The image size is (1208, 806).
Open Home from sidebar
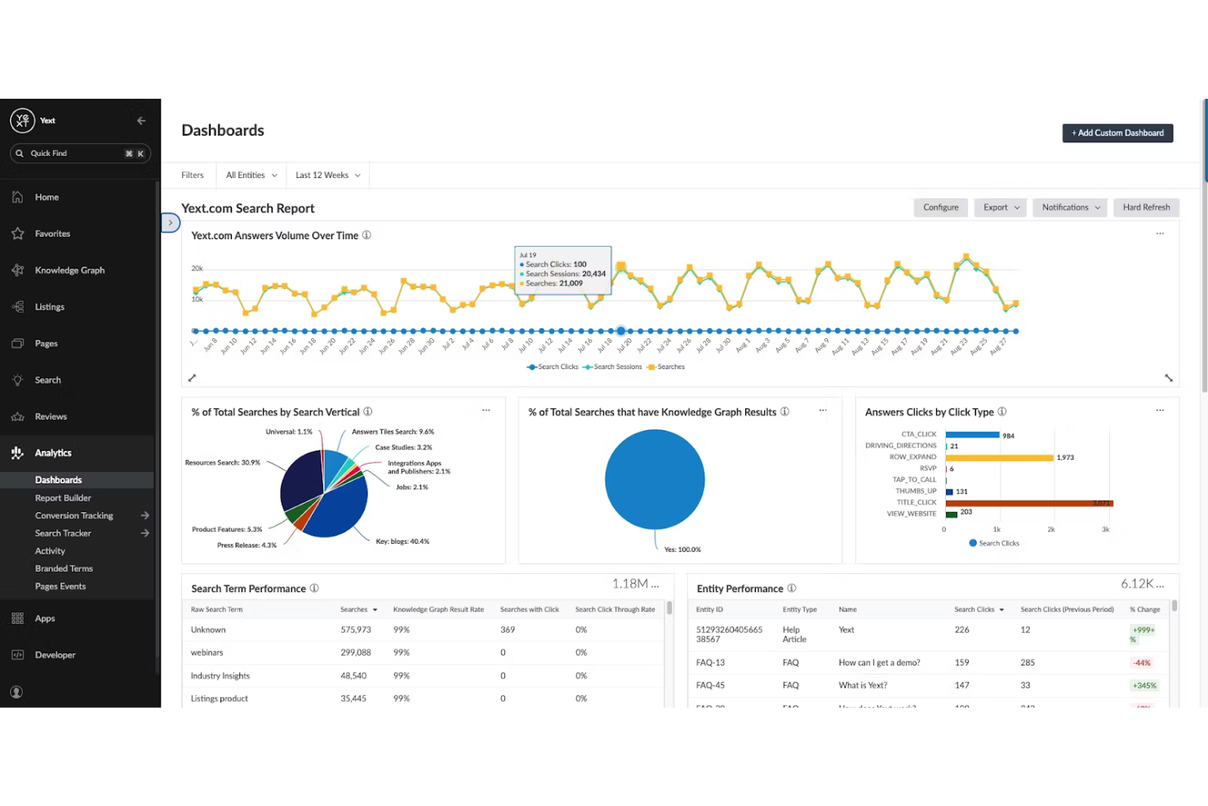(x=47, y=198)
